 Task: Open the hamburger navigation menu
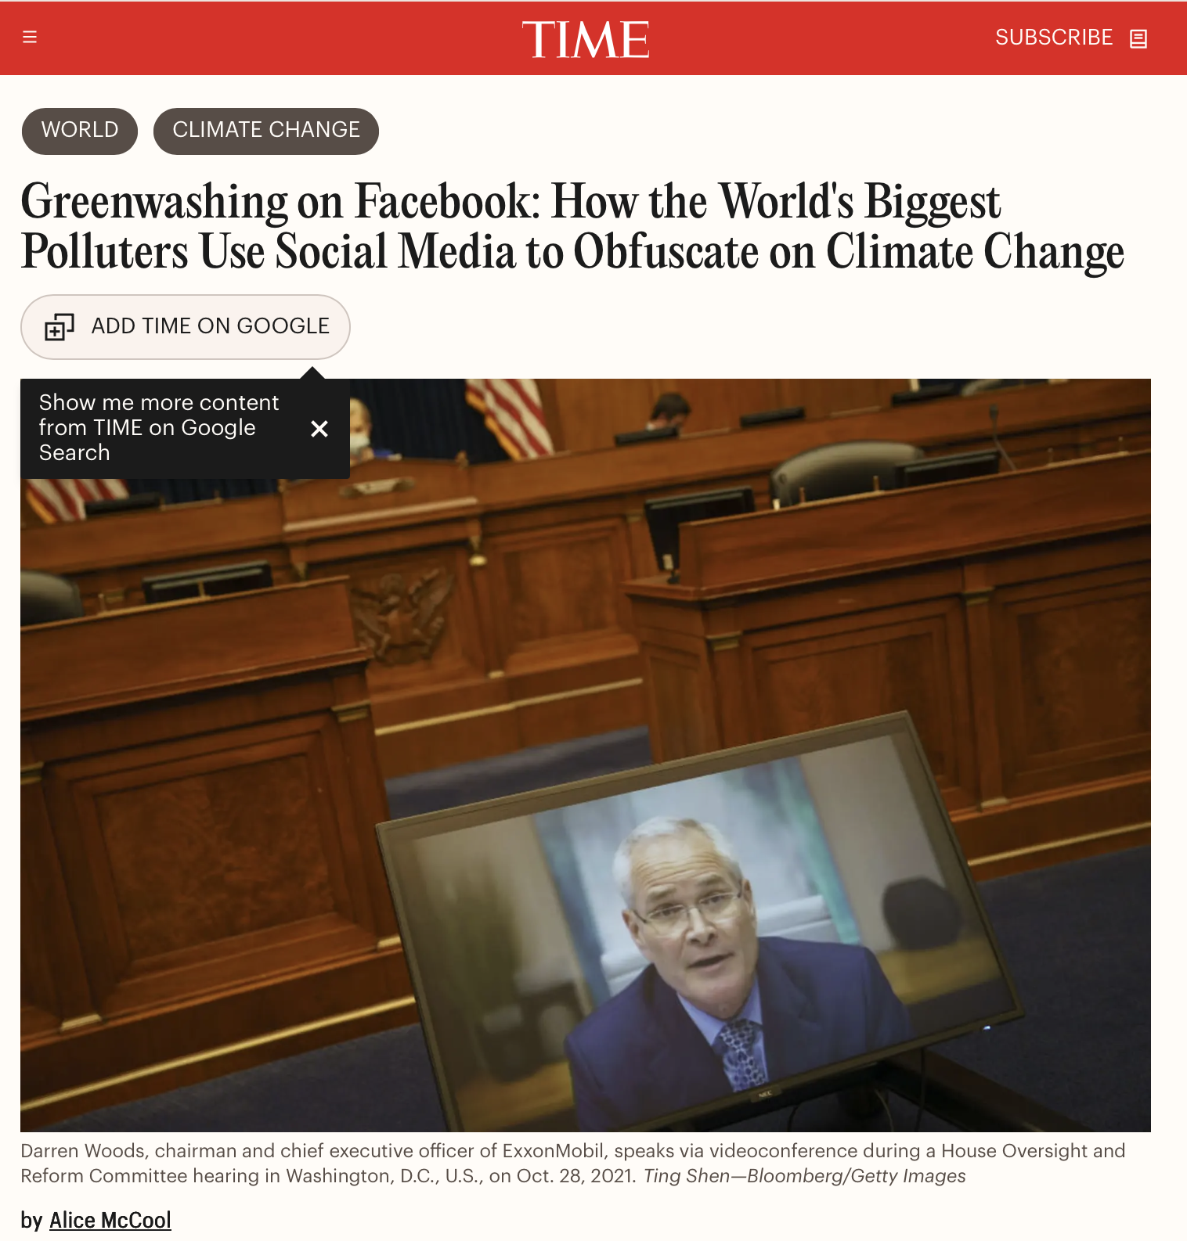[30, 37]
